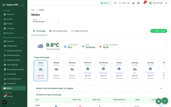Click the TEMP. MAX. column header
The width and height of the screenshot is (171, 107).
tap(77, 100)
